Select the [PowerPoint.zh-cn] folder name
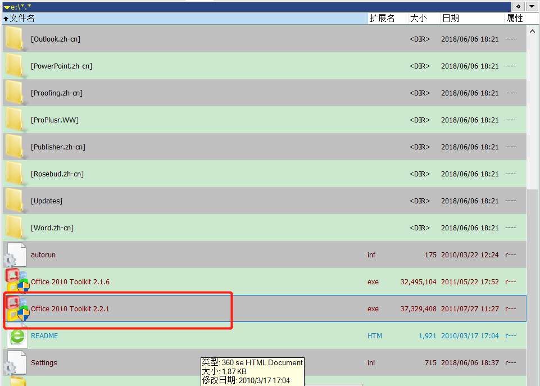This screenshot has height=386, width=540. (x=61, y=66)
